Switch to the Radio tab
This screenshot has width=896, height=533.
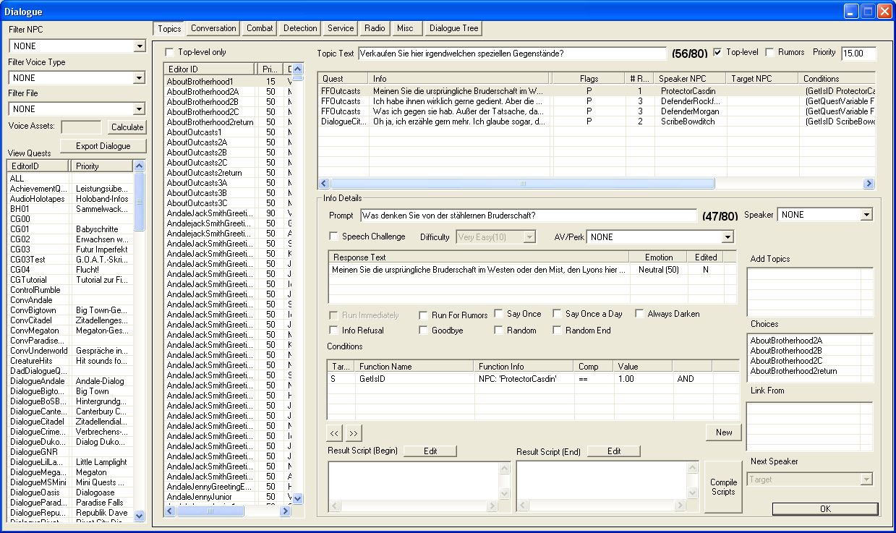(x=375, y=28)
